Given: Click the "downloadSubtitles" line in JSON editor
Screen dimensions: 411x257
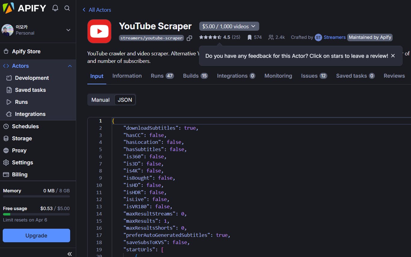Looking at the screenshot, I should click(161, 128).
